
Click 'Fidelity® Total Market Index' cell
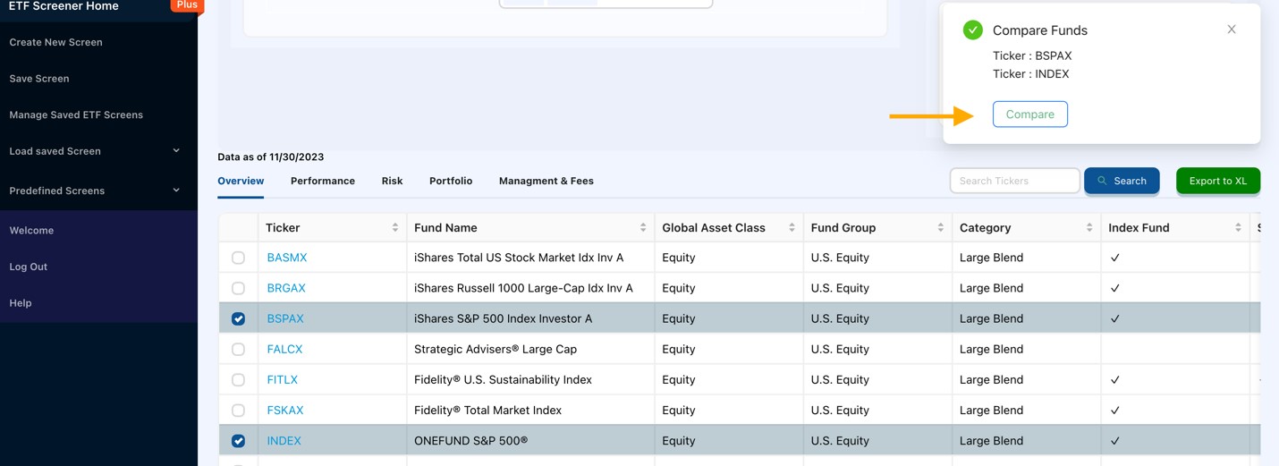[x=487, y=411]
